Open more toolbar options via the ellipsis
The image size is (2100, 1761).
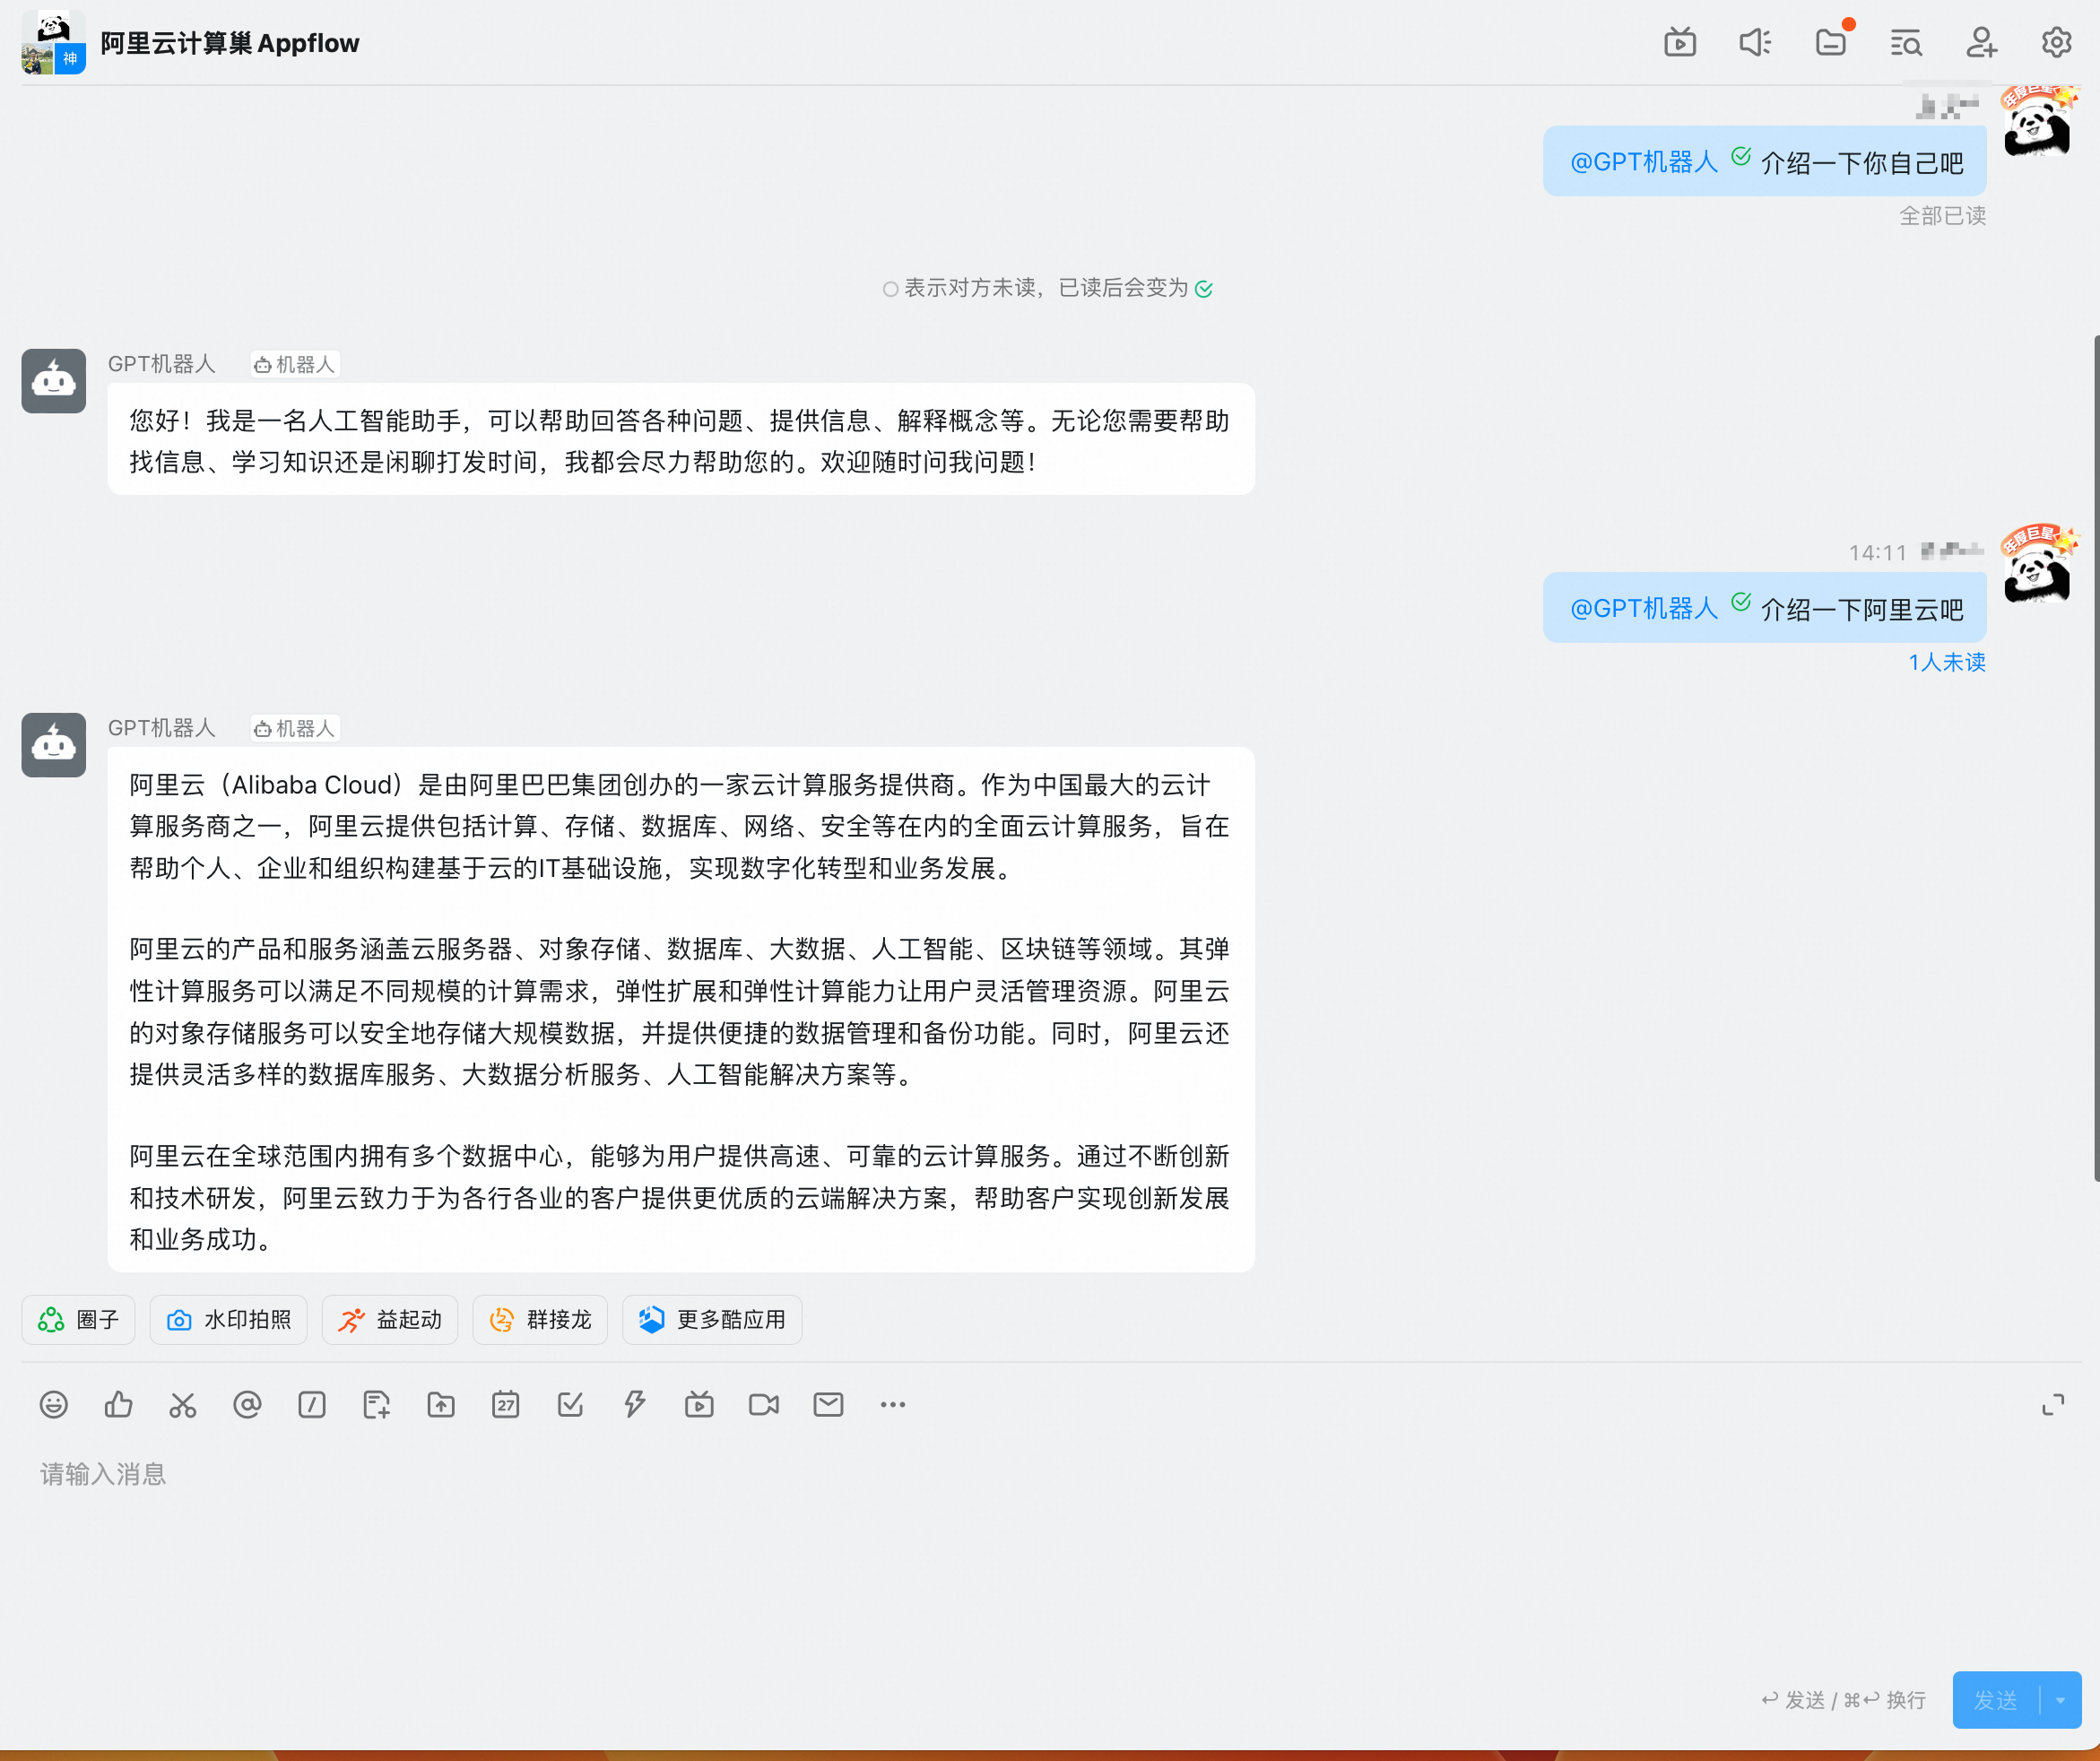[893, 1404]
